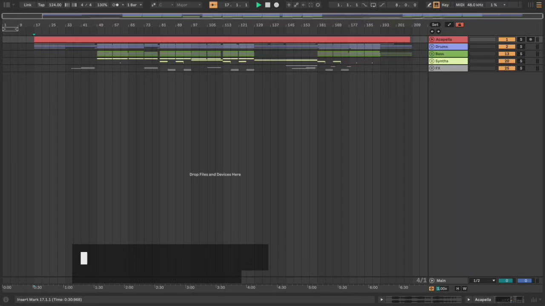The height and width of the screenshot is (306, 545).
Task: Open the Major scale mode dropdown
Action: point(188,5)
